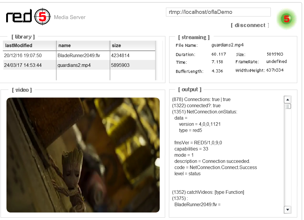Click the FrameRate value undefined

tap(276, 62)
